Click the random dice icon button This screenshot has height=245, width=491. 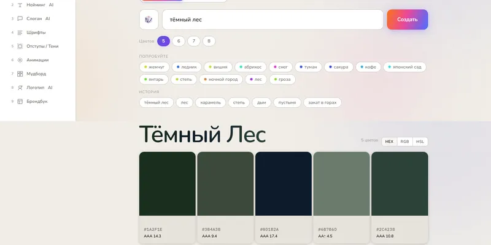click(149, 20)
